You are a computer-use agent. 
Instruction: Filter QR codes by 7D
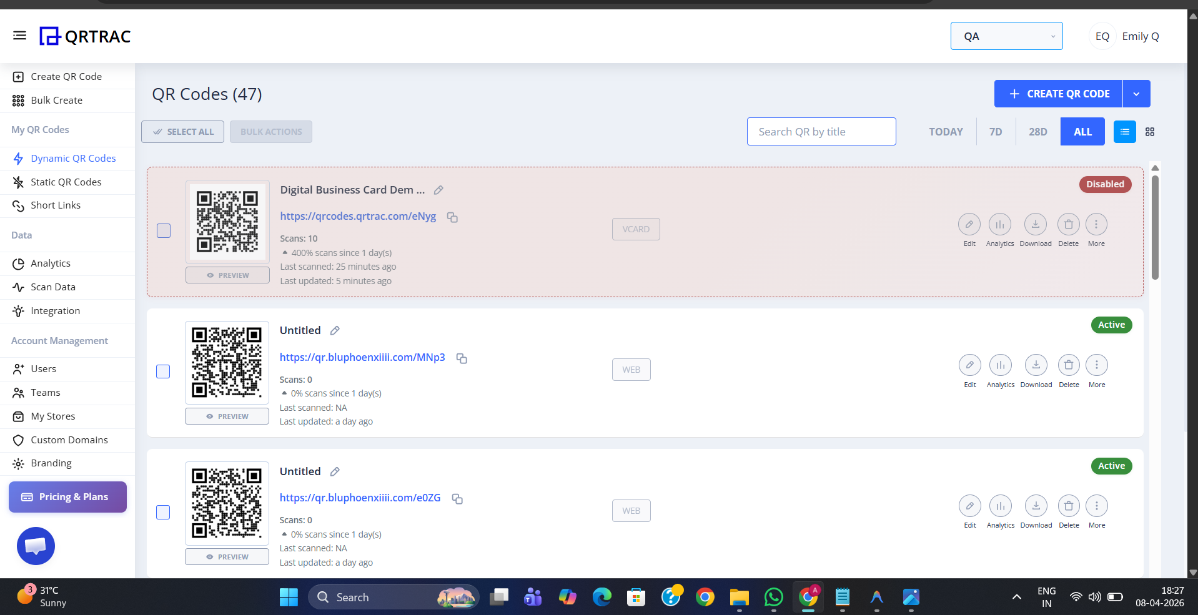click(995, 132)
